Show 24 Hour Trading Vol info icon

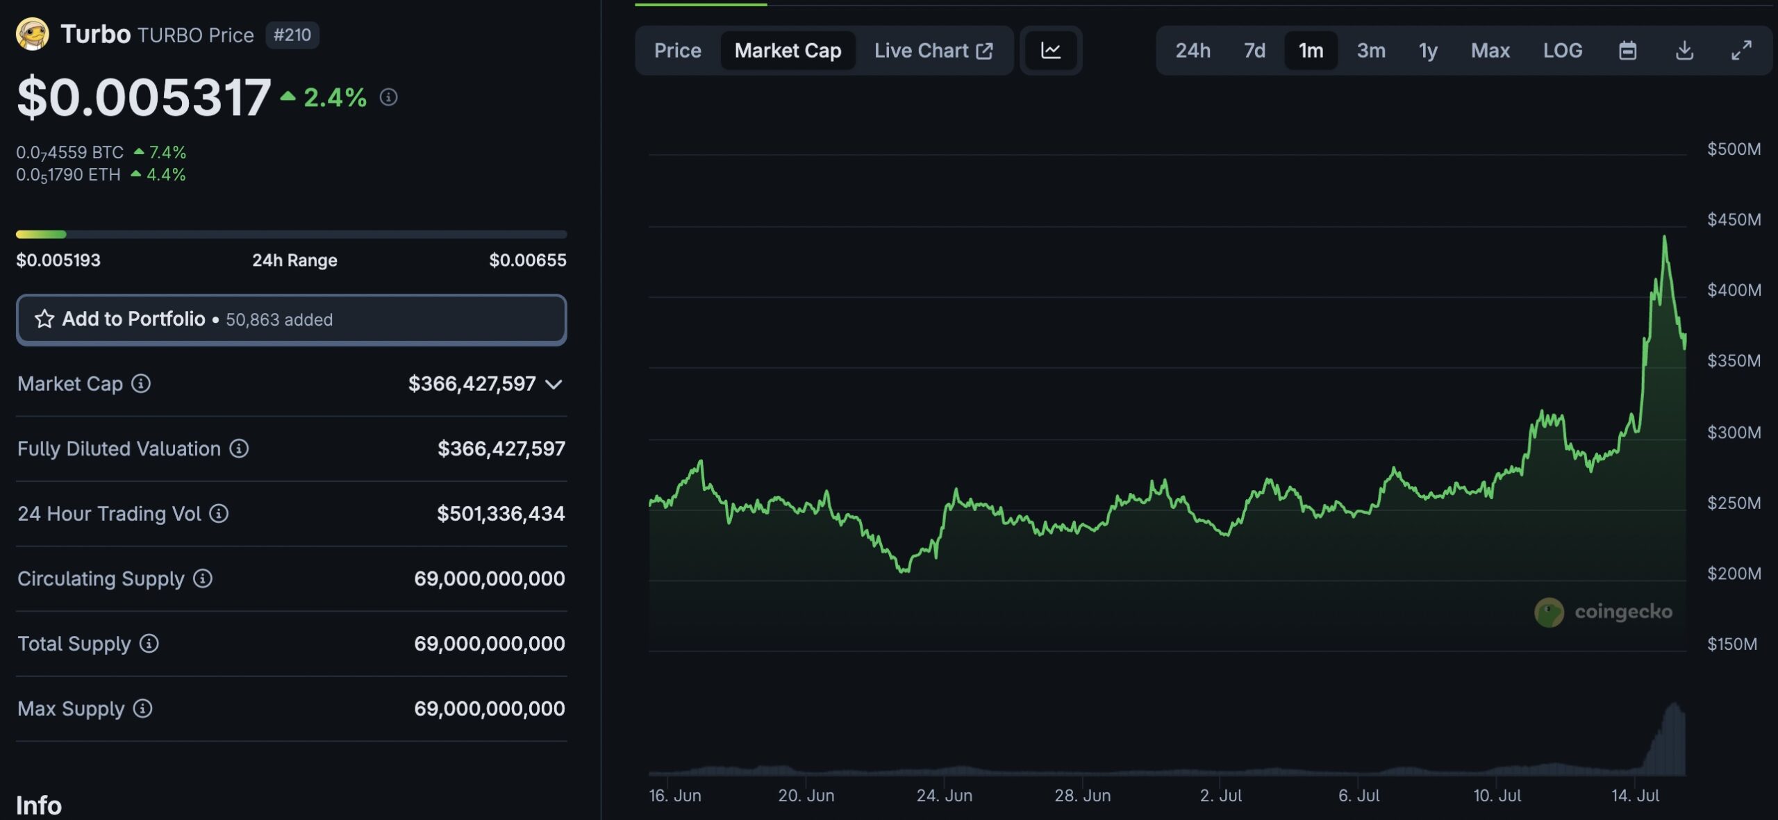(x=219, y=513)
